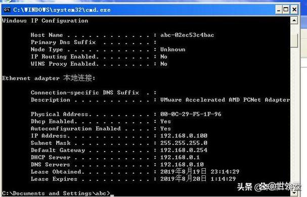Close the cmd.exe window
Screen dimensions: 307x197
coord(294,10)
